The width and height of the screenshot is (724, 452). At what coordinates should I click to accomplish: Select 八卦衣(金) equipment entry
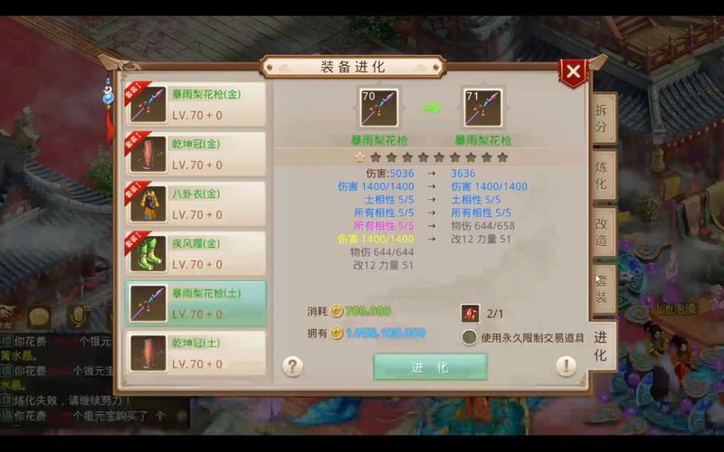pyautogui.click(x=195, y=204)
